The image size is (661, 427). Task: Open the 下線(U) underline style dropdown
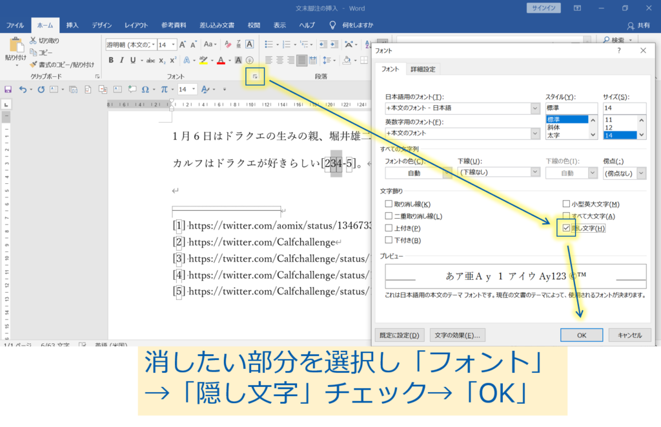[535, 172]
